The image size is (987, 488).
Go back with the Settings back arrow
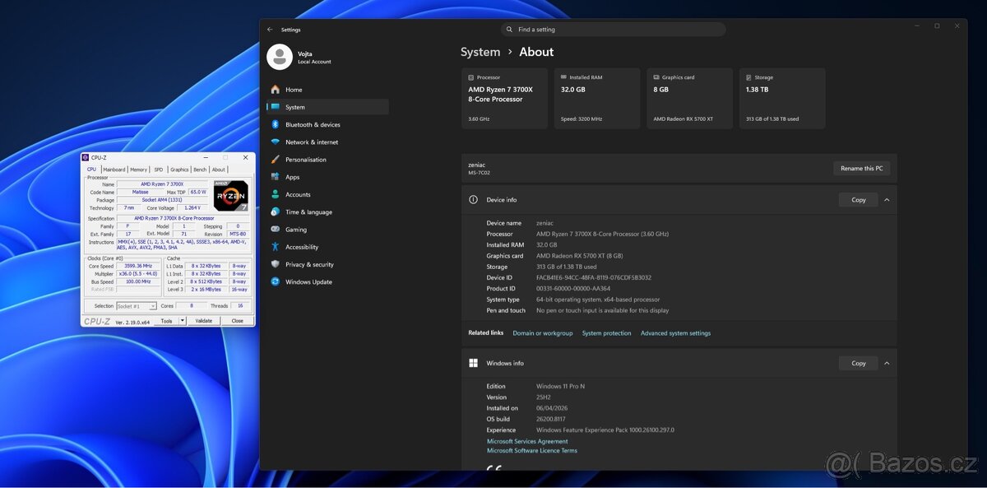(270, 30)
